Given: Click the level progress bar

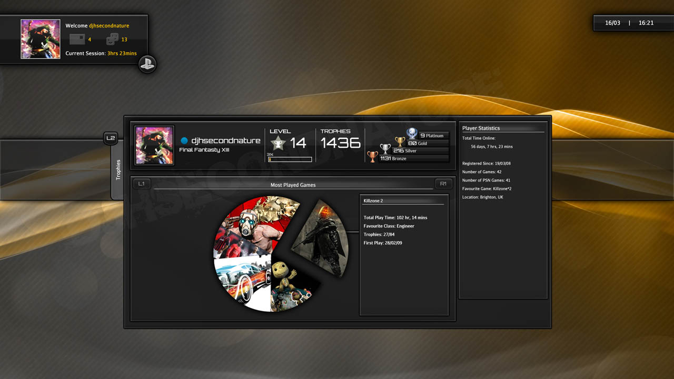Looking at the screenshot, I should [x=290, y=159].
